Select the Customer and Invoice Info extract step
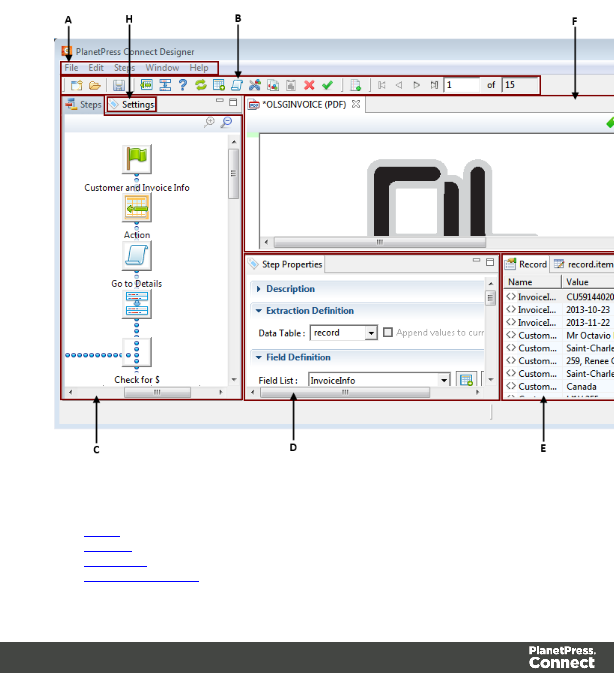This screenshot has height=673, width=614. 137,208
